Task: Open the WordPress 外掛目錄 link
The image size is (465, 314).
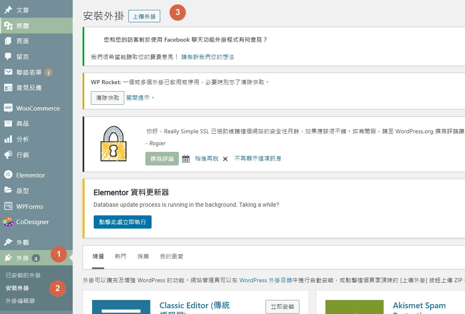Action: (266, 280)
